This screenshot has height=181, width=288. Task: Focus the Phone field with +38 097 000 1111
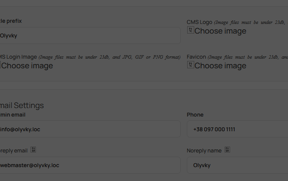pyautogui.click(x=237, y=129)
